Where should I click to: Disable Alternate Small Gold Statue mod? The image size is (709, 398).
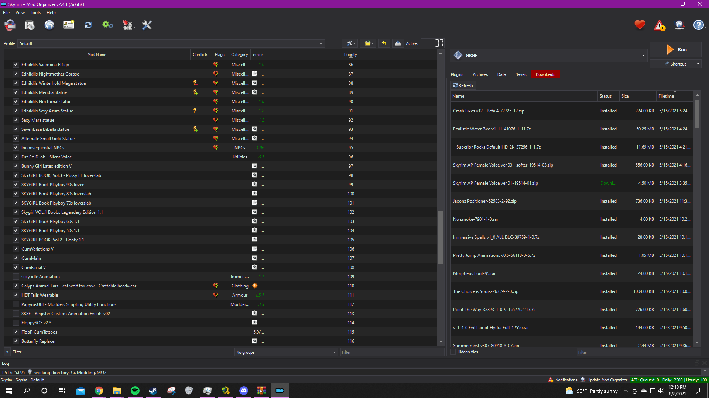point(16,138)
